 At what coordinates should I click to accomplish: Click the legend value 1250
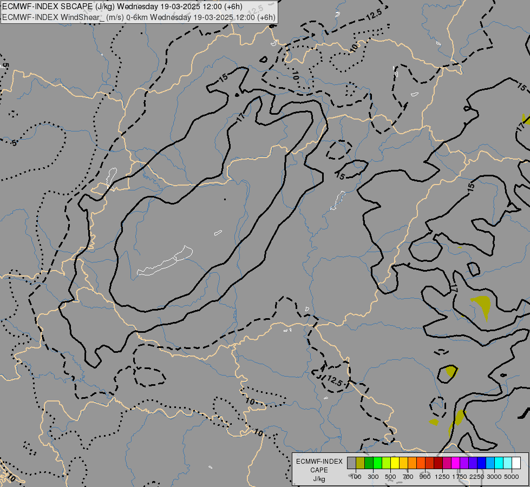point(442,477)
